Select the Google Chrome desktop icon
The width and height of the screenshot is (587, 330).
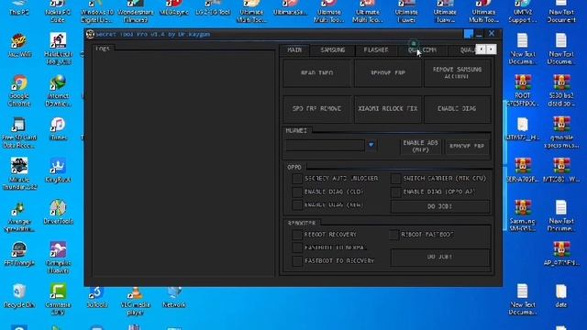tap(19, 91)
